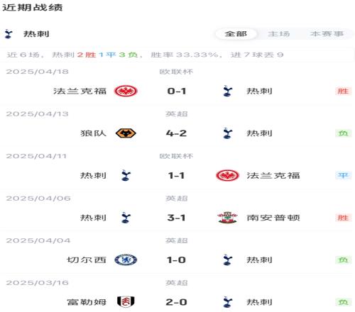Viewport: 355px width, 312px height.
Task: Open the 3-1 Southampton match score
Action: [177, 218]
